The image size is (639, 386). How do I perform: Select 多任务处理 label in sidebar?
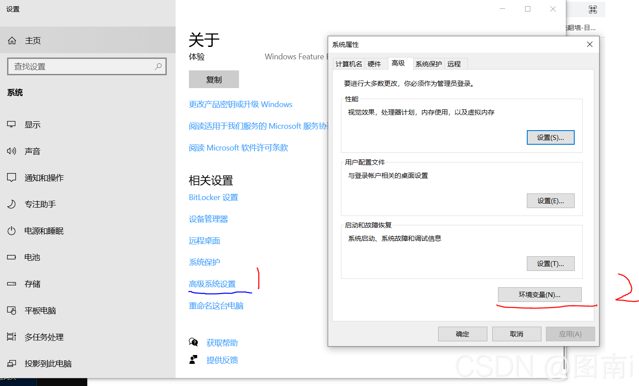coord(44,337)
